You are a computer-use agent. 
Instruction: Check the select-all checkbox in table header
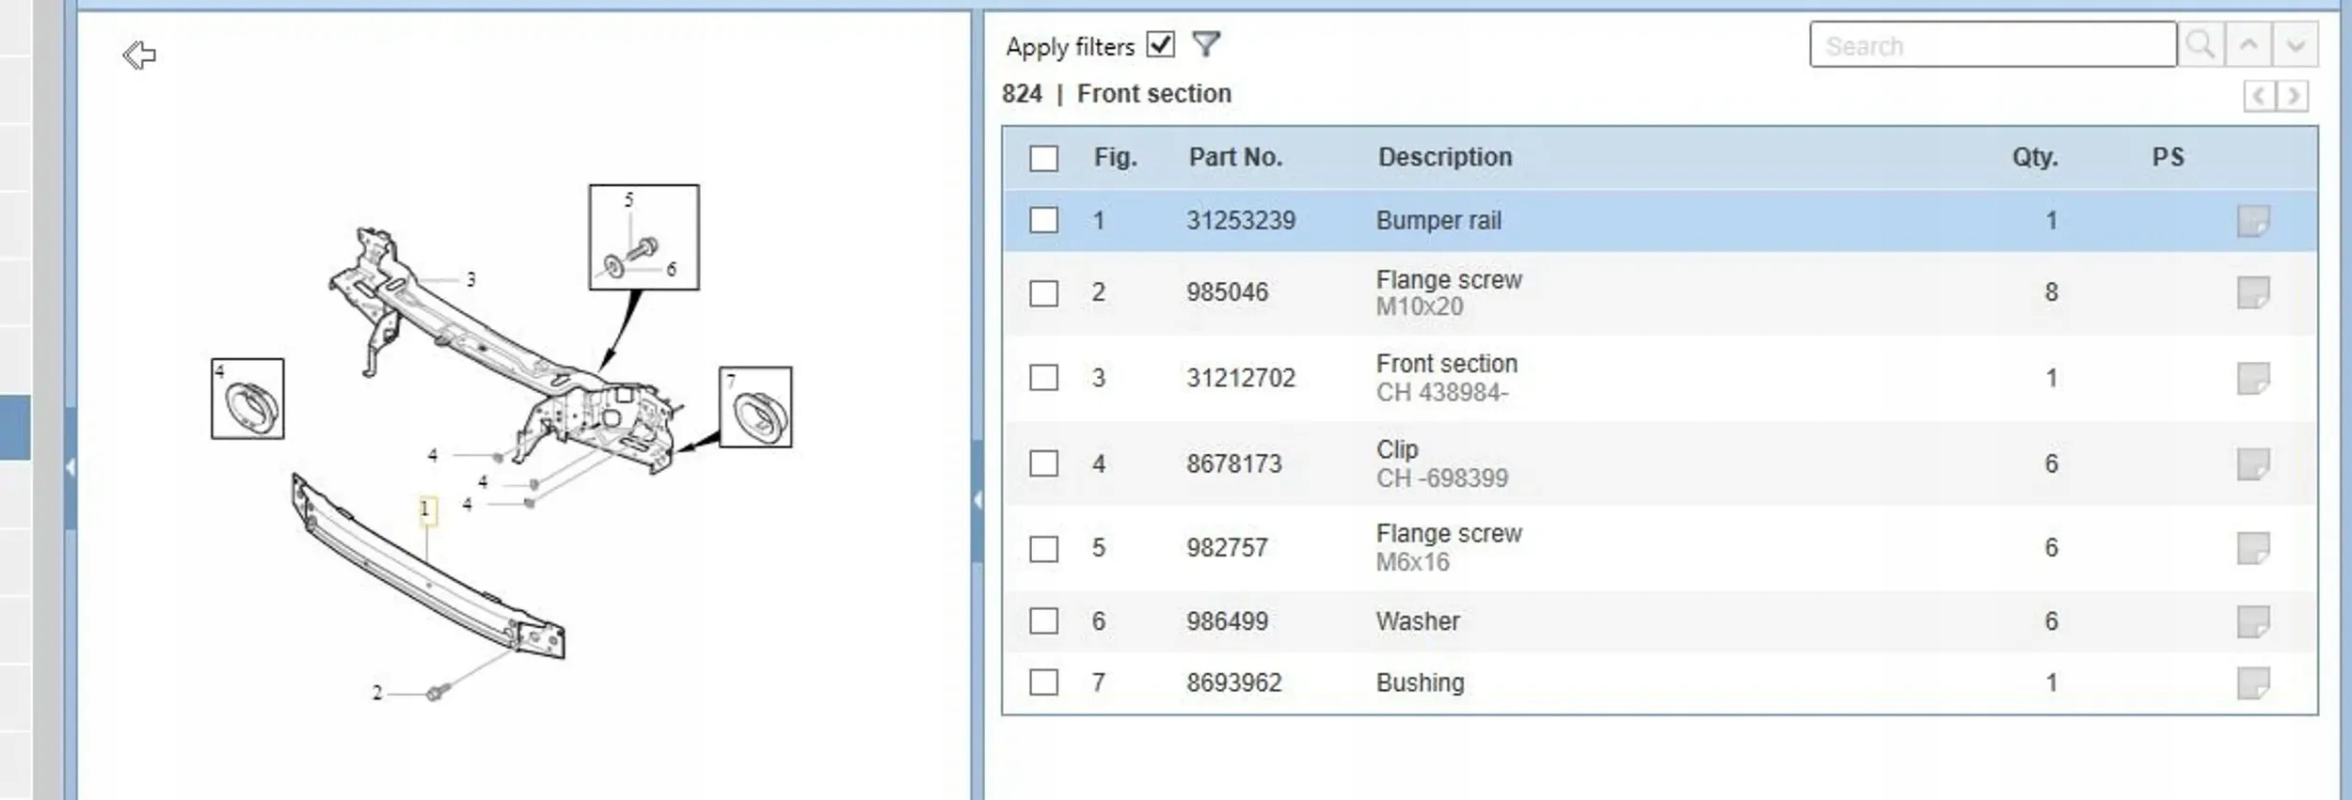[x=1043, y=158]
